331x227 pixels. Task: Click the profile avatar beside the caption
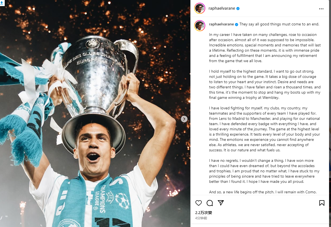coord(200,26)
